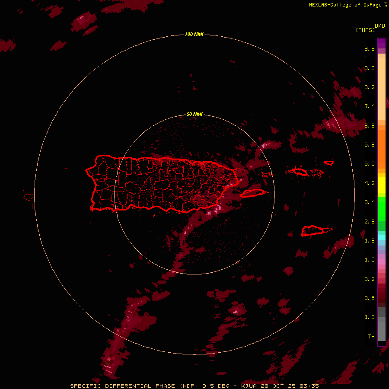The width and height of the screenshot is (389, 389).
Task: Pick the light peach color bar segment
Action: [382, 89]
